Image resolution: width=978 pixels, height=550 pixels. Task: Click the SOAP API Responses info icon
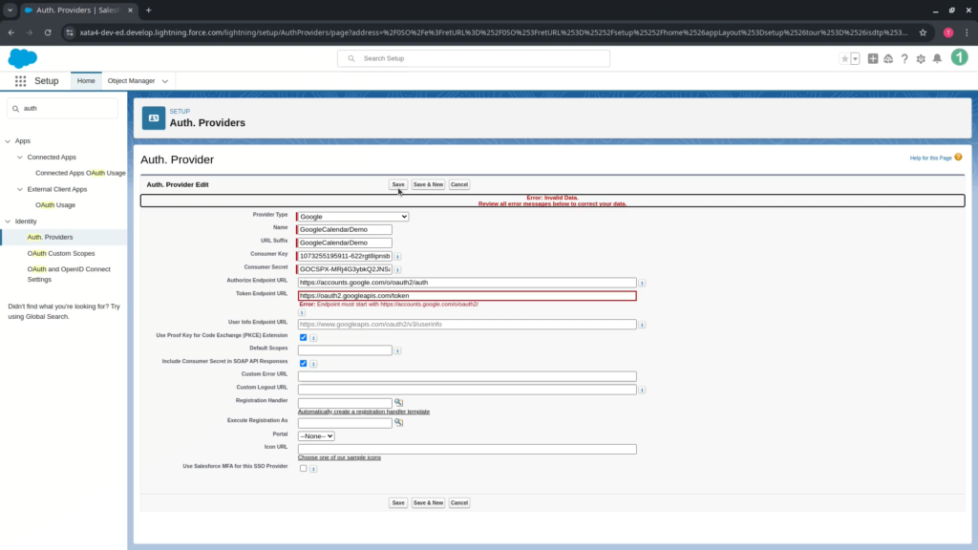(x=313, y=364)
